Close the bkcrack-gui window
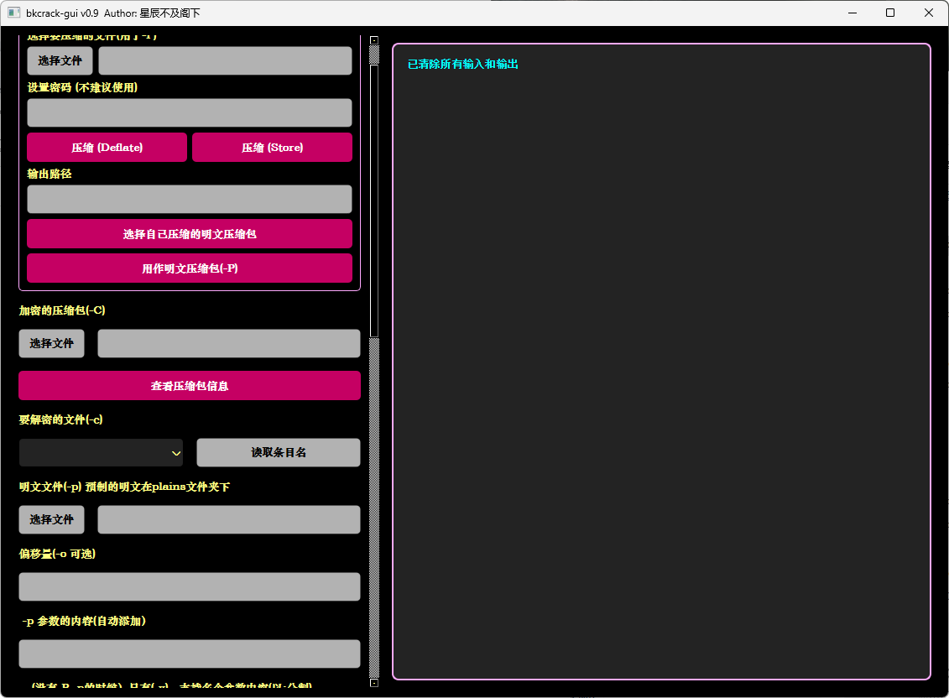949x698 pixels. [x=928, y=13]
